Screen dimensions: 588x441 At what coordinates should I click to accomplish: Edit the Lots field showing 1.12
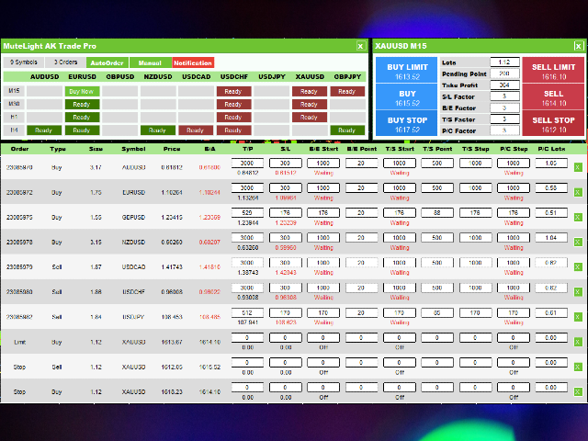504,62
